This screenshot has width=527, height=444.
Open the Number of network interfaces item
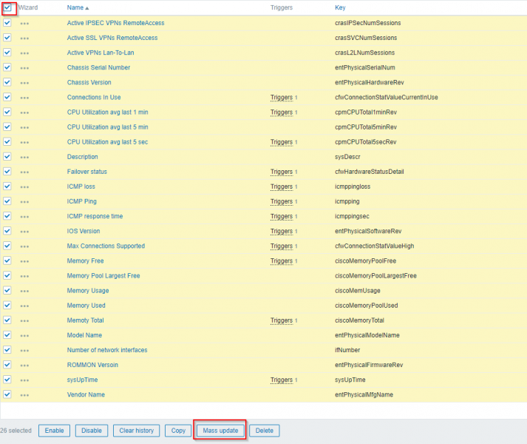pos(107,350)
